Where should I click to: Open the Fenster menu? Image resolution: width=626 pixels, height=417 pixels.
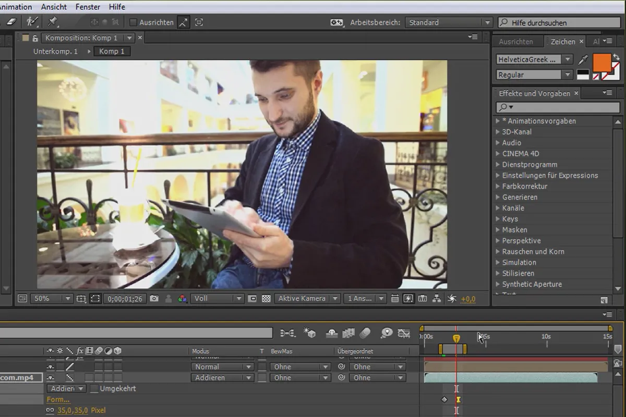click(x=88, y=7)
